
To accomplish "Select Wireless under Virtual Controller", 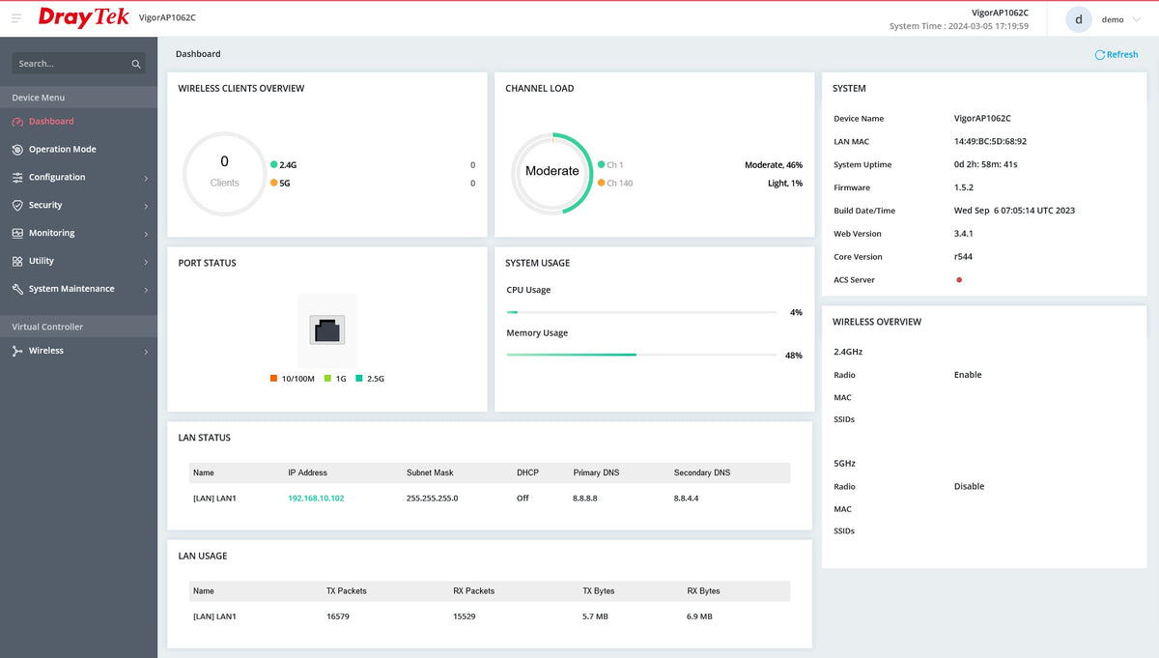I will [46, 351].
